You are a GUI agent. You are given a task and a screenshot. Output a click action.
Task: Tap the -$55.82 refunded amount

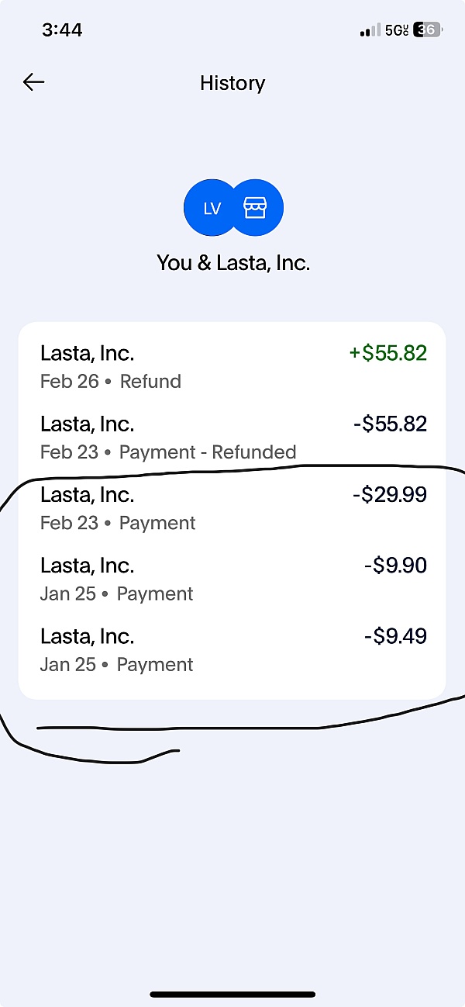click(x=389, y=424)
